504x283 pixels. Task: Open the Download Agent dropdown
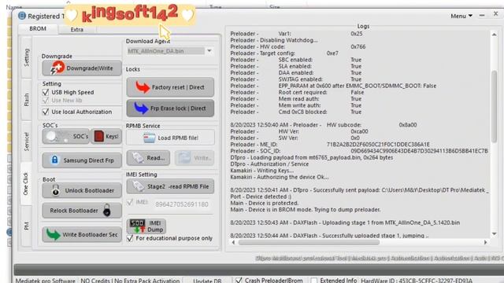coord(209,50)
